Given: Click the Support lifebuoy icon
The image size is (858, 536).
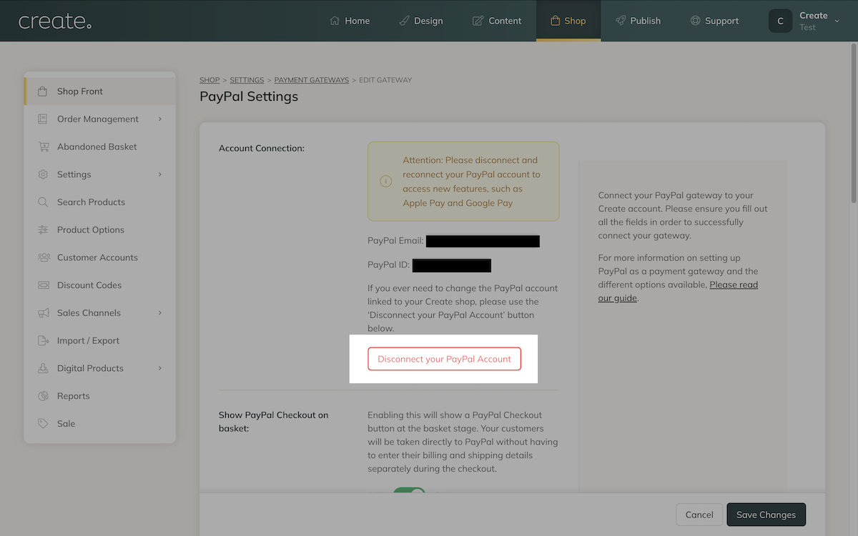Looking at the screenshot, I should pos(695,21).
